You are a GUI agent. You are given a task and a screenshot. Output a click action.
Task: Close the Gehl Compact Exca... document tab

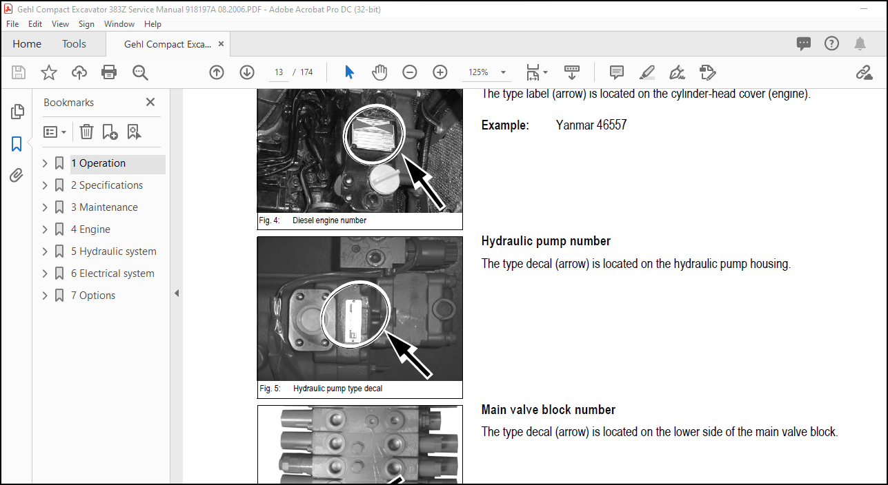click(221, 44)
